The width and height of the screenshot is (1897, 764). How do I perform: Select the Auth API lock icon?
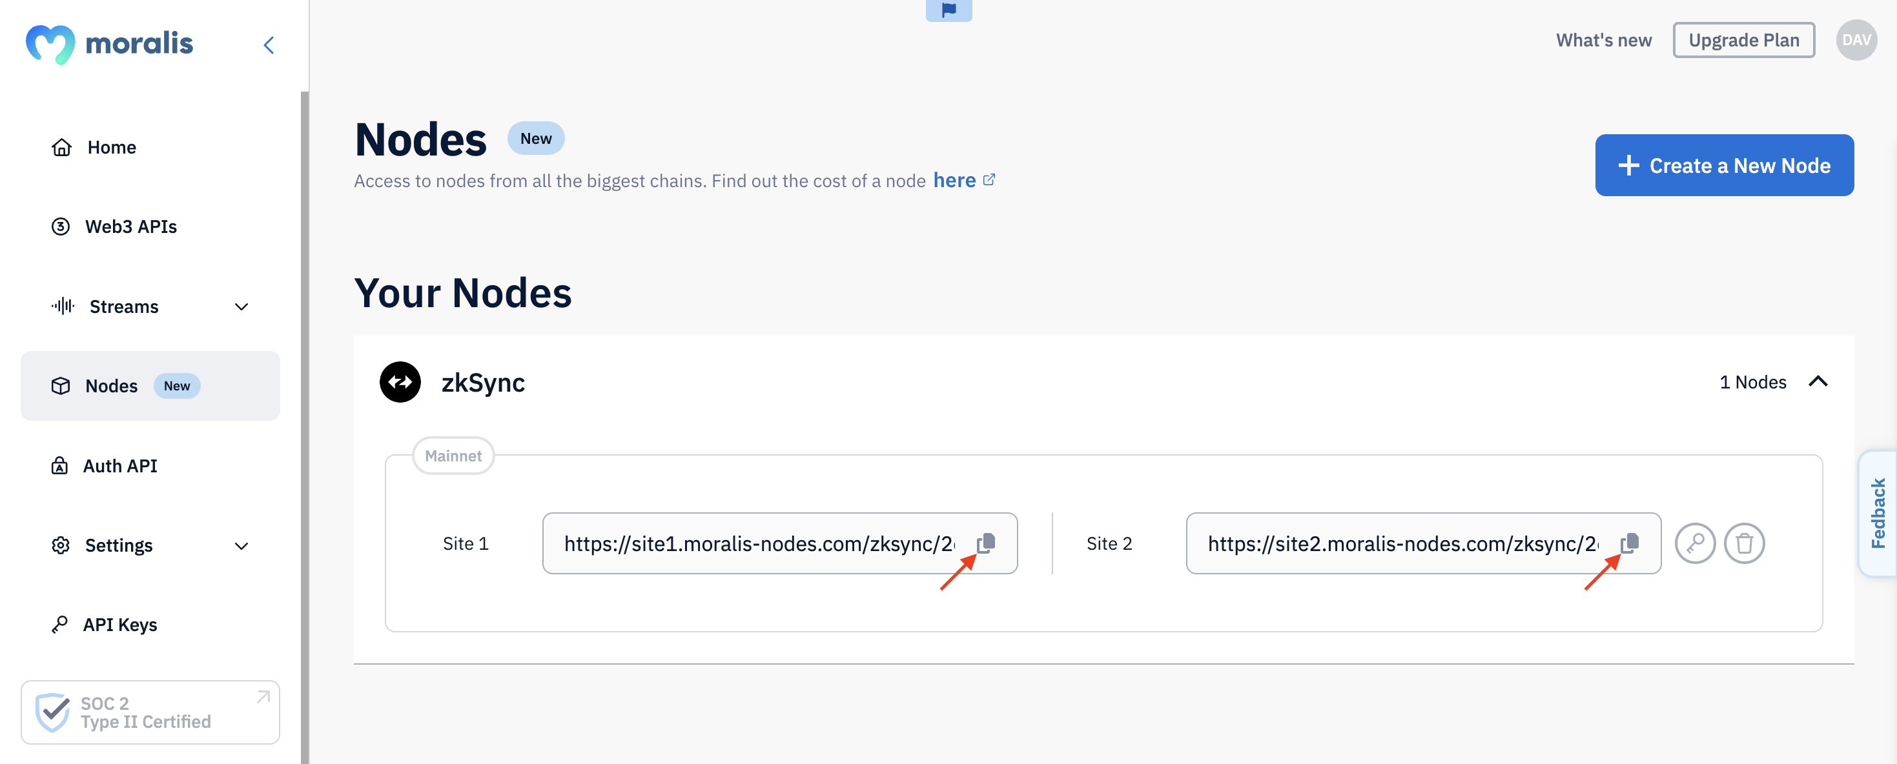62,466
